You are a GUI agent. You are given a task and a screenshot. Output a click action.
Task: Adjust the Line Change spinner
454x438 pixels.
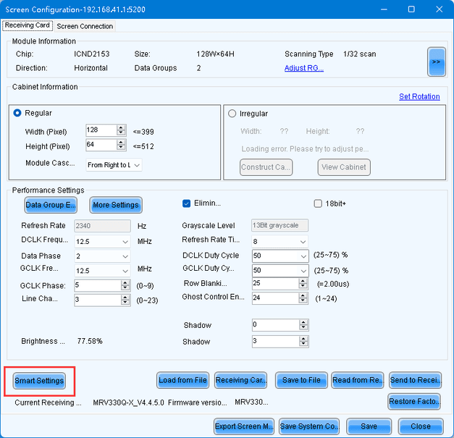pyautogui.click(x=125, y=300)
